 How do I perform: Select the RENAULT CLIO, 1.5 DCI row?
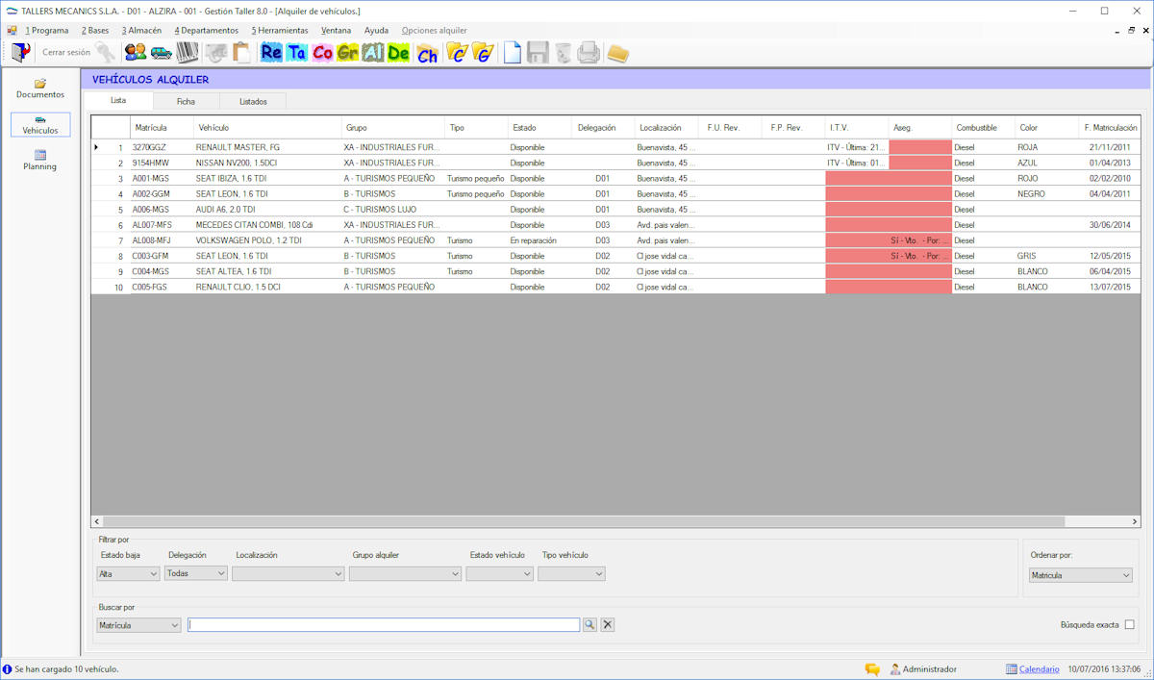pyautogui.click(x=615, y=287)
